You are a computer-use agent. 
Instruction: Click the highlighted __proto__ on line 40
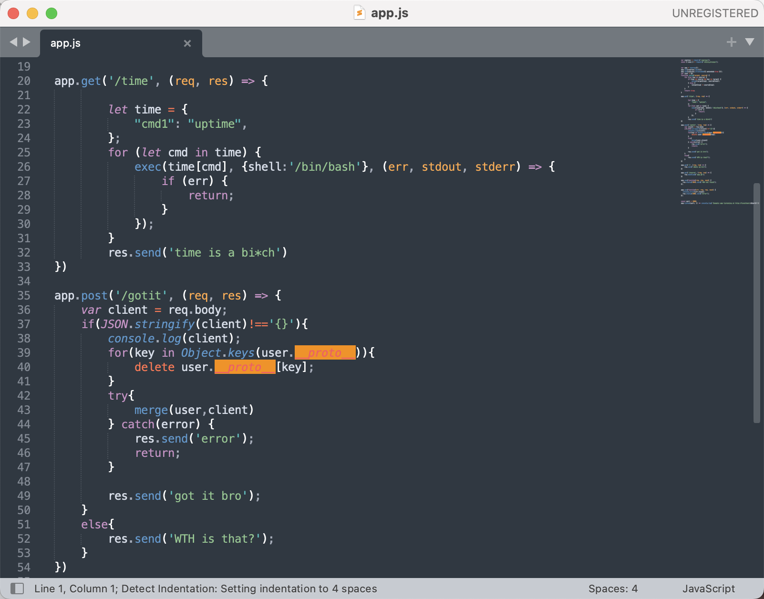pyautogui.click(x=245, y=367)
